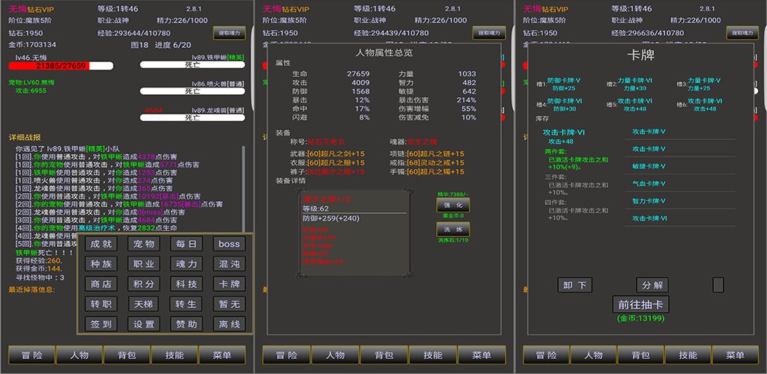Open the 商店 shop tile
The image size is (767, 374).
(101, 284)
